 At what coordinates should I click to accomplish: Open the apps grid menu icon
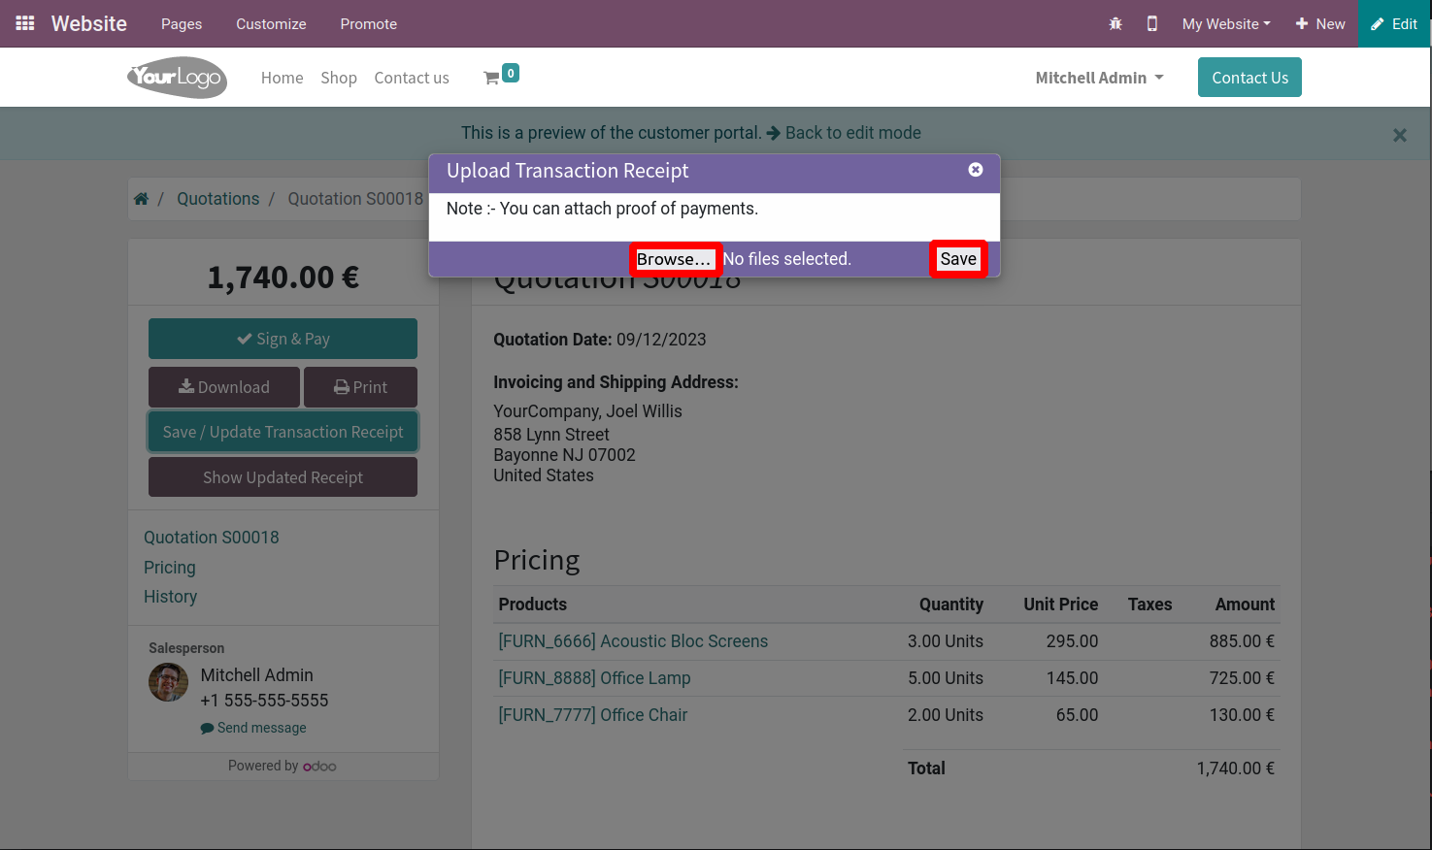click(25, 23)
